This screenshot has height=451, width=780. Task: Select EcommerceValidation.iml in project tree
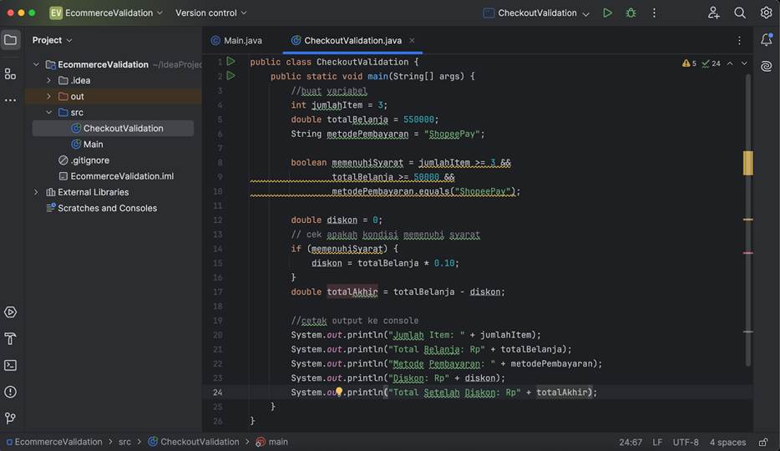click(121, 176)
